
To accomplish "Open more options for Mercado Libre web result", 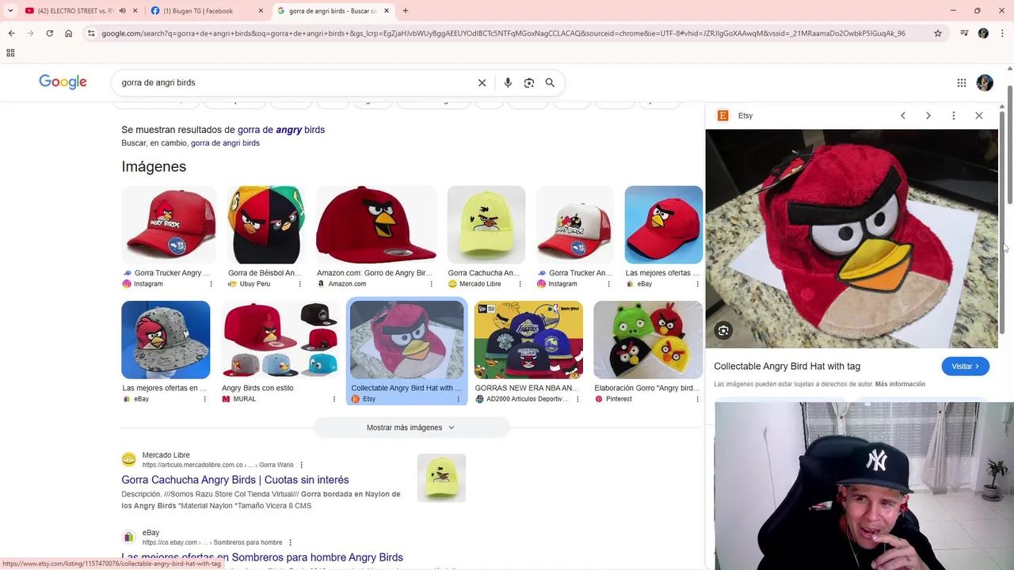I will [x=301, y=465].
